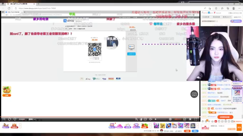The image size is (243, 136).
Task: Select the golden gift item
Action: (163, 126)
